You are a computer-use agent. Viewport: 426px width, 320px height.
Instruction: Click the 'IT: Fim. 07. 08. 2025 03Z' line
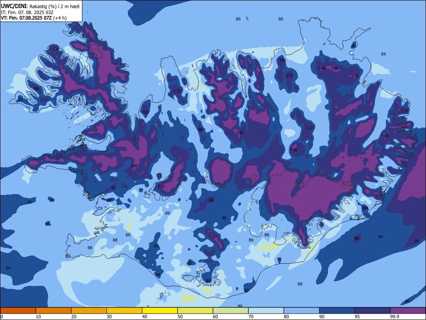[27, 12]
